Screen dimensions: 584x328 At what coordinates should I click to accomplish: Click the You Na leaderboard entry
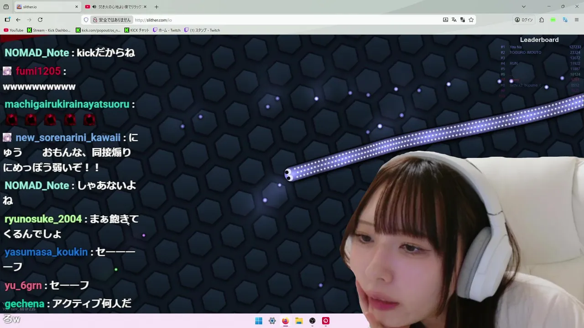pyautogui.click(x=516, y=47)
